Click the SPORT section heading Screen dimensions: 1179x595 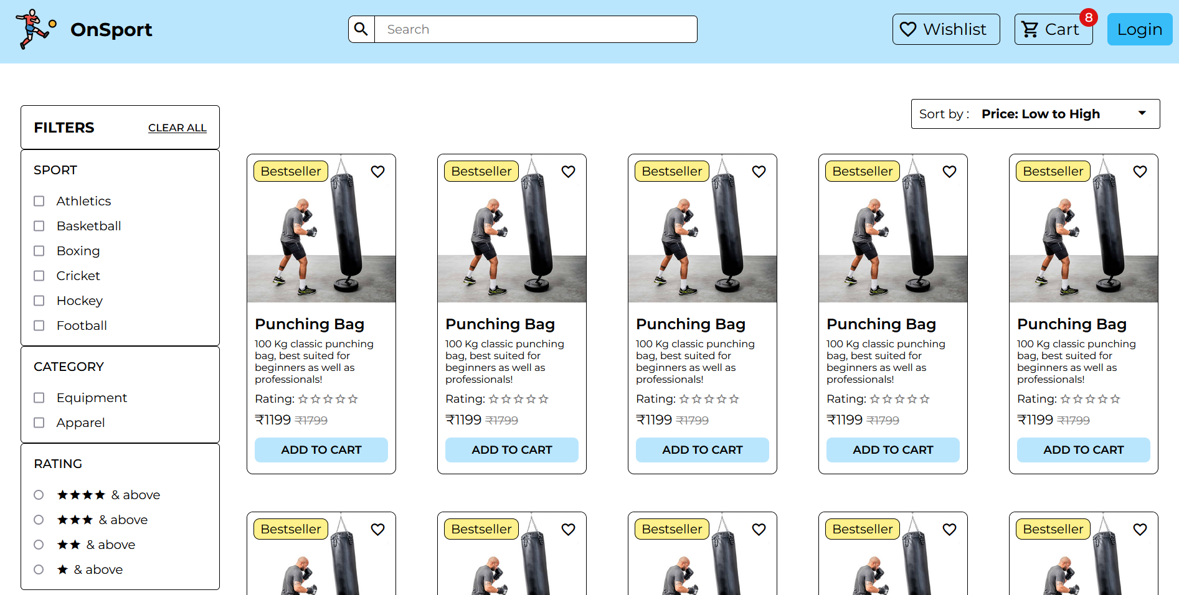55,170
